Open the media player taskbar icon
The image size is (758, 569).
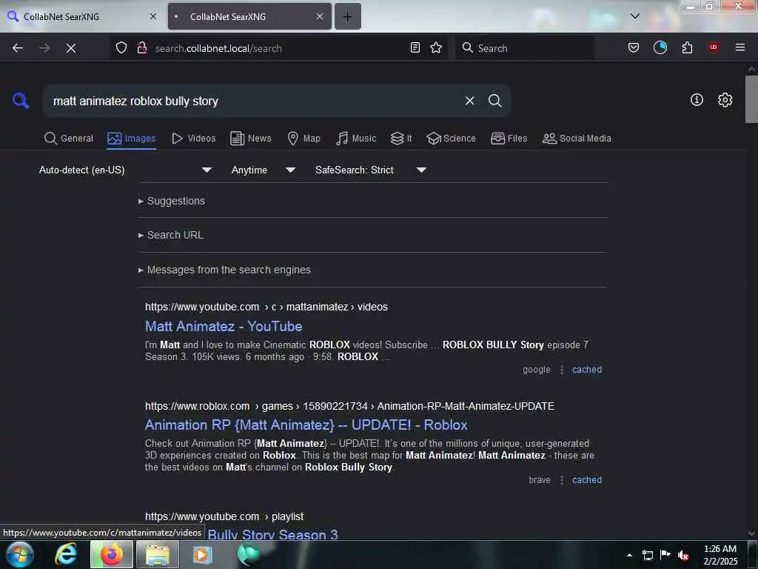(202, 554)
